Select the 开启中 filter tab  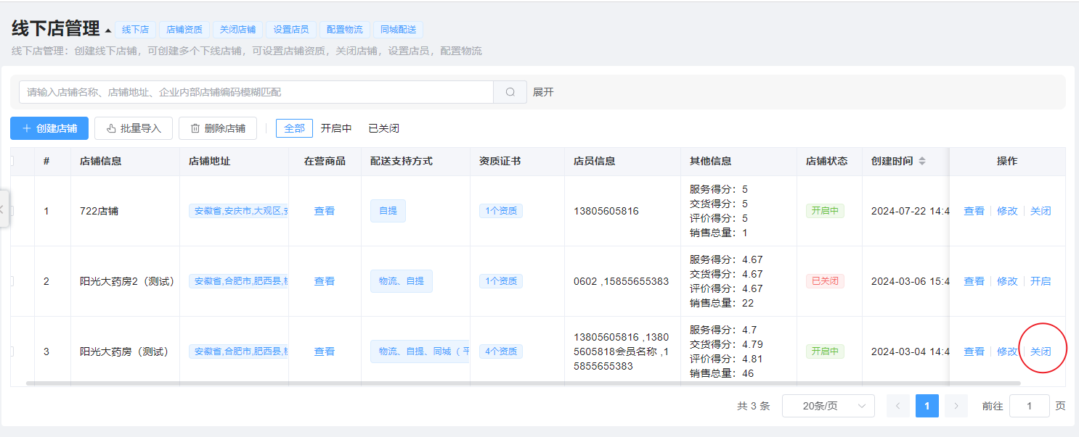coord(336,128)
